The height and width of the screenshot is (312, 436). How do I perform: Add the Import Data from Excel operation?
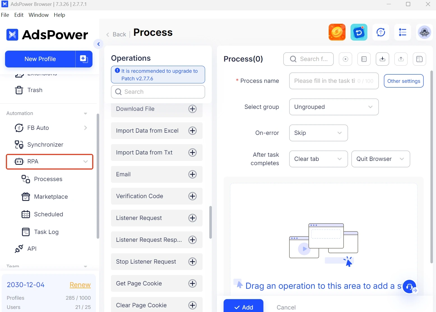coord(193,131)
